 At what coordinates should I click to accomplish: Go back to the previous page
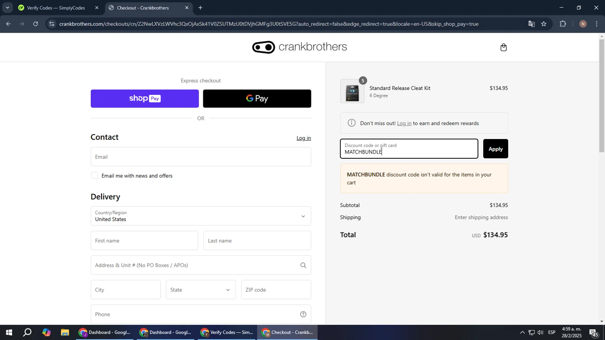[8, 24]
